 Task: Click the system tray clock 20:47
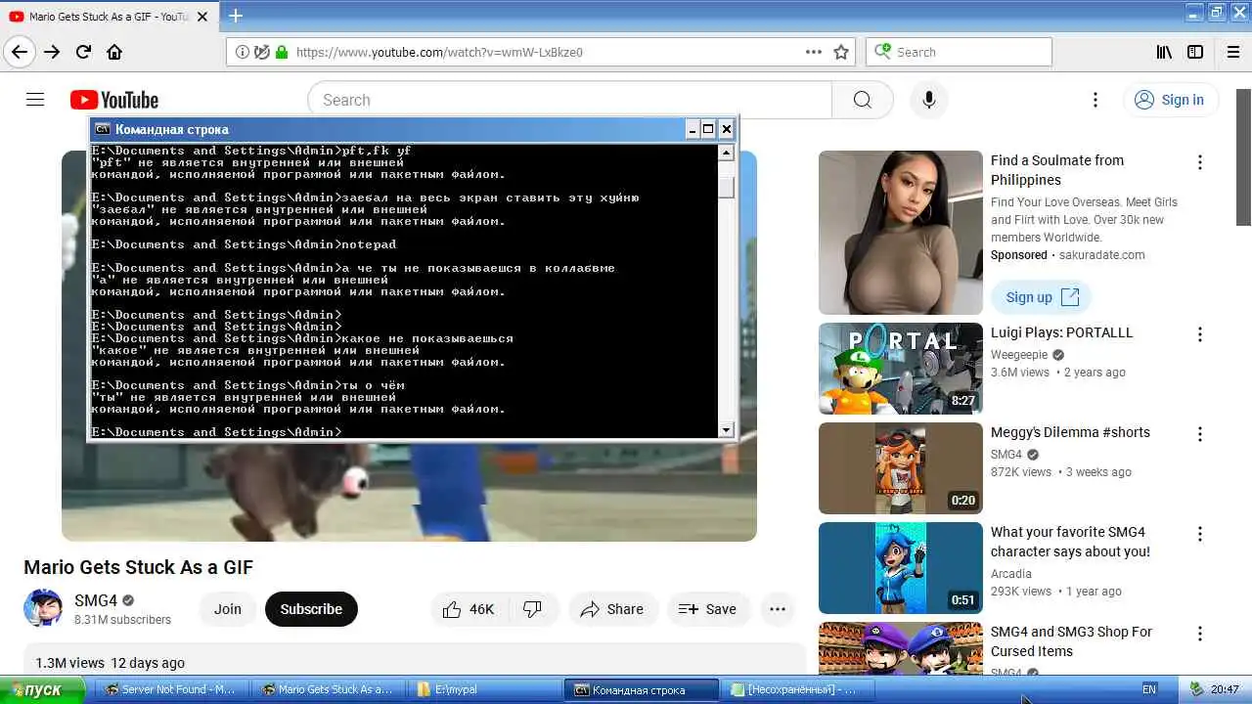1225,689
